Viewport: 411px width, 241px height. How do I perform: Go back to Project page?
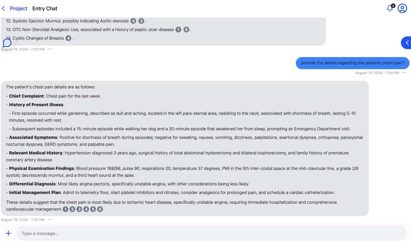coord(19,9)
